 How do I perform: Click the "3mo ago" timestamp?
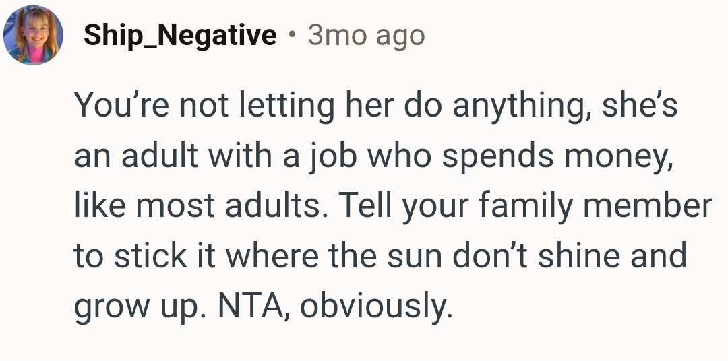pyautogui.click(x=366, y=35)
